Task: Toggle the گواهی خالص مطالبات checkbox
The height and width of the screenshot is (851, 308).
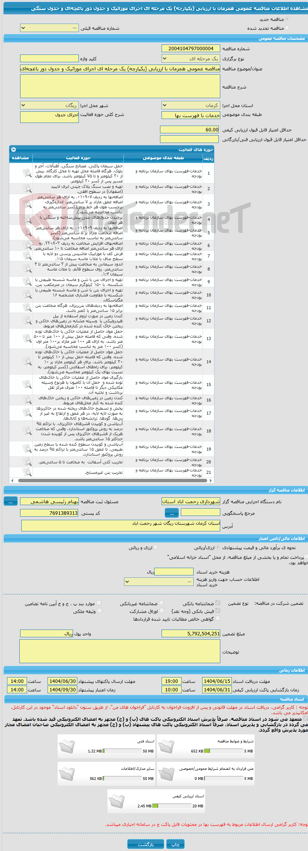Action: coord(218,618)
